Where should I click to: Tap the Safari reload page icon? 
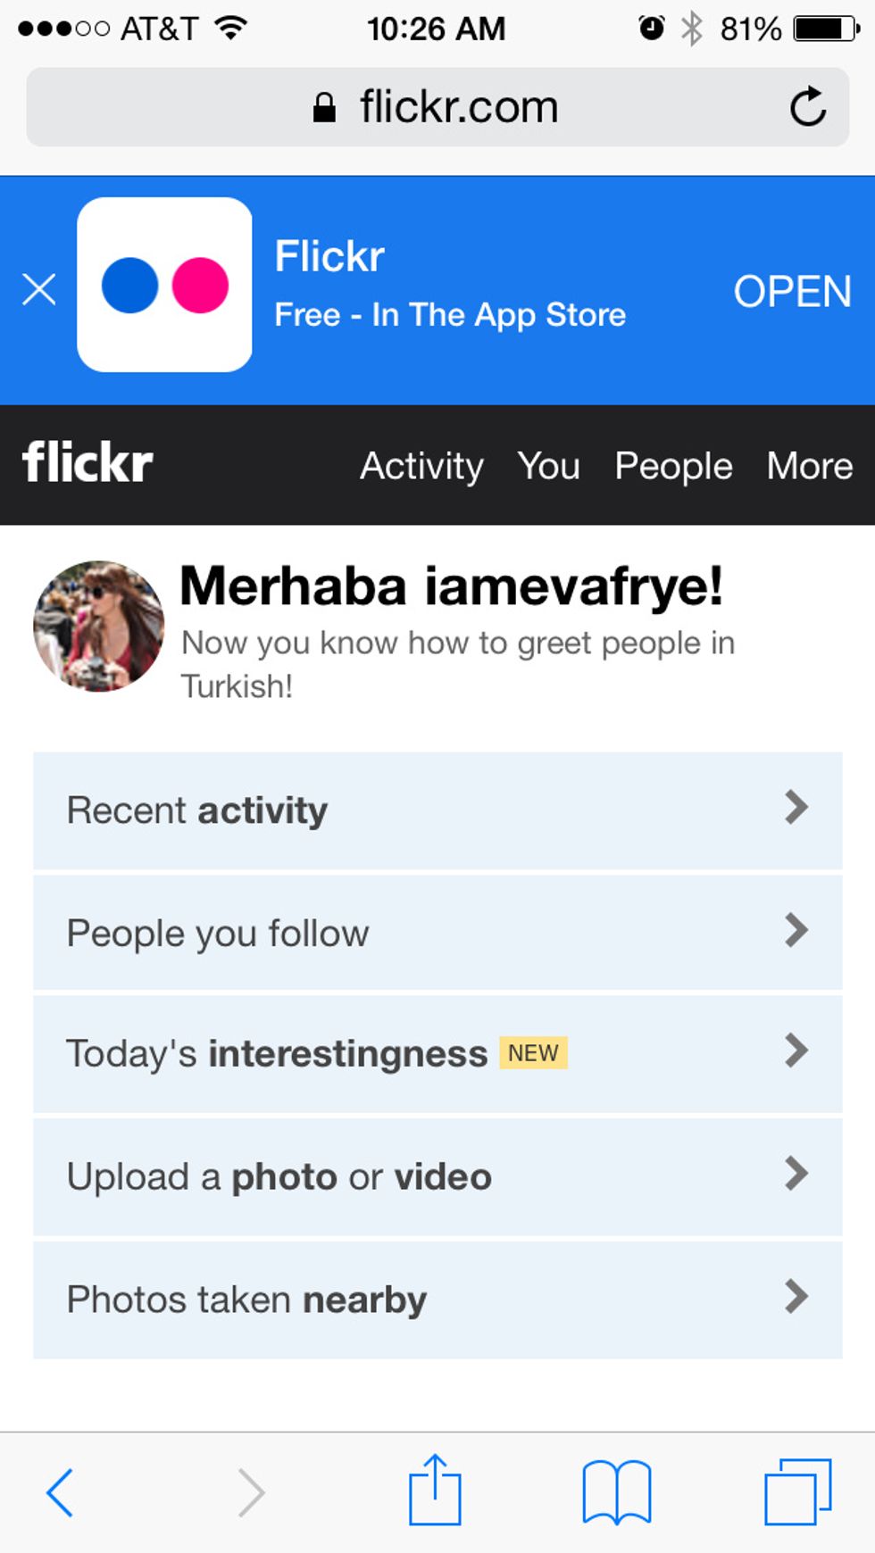[807, 107]
